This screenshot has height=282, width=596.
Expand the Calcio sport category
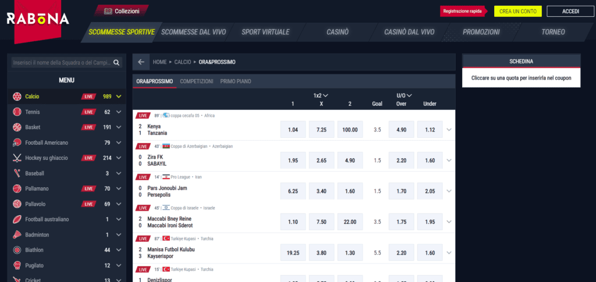click(119, 97)
